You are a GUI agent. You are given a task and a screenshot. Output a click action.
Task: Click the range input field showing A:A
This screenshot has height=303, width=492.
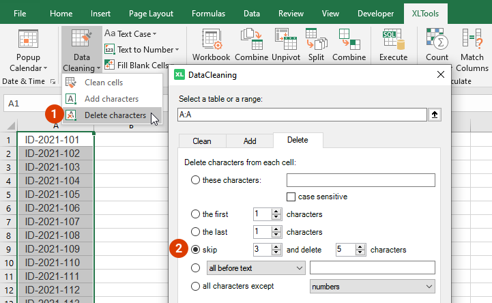coord(302,115)
